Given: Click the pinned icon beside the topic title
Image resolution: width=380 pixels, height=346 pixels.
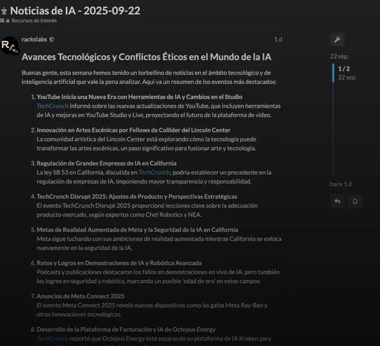Looking at the screenshot, I should point(4,11).
